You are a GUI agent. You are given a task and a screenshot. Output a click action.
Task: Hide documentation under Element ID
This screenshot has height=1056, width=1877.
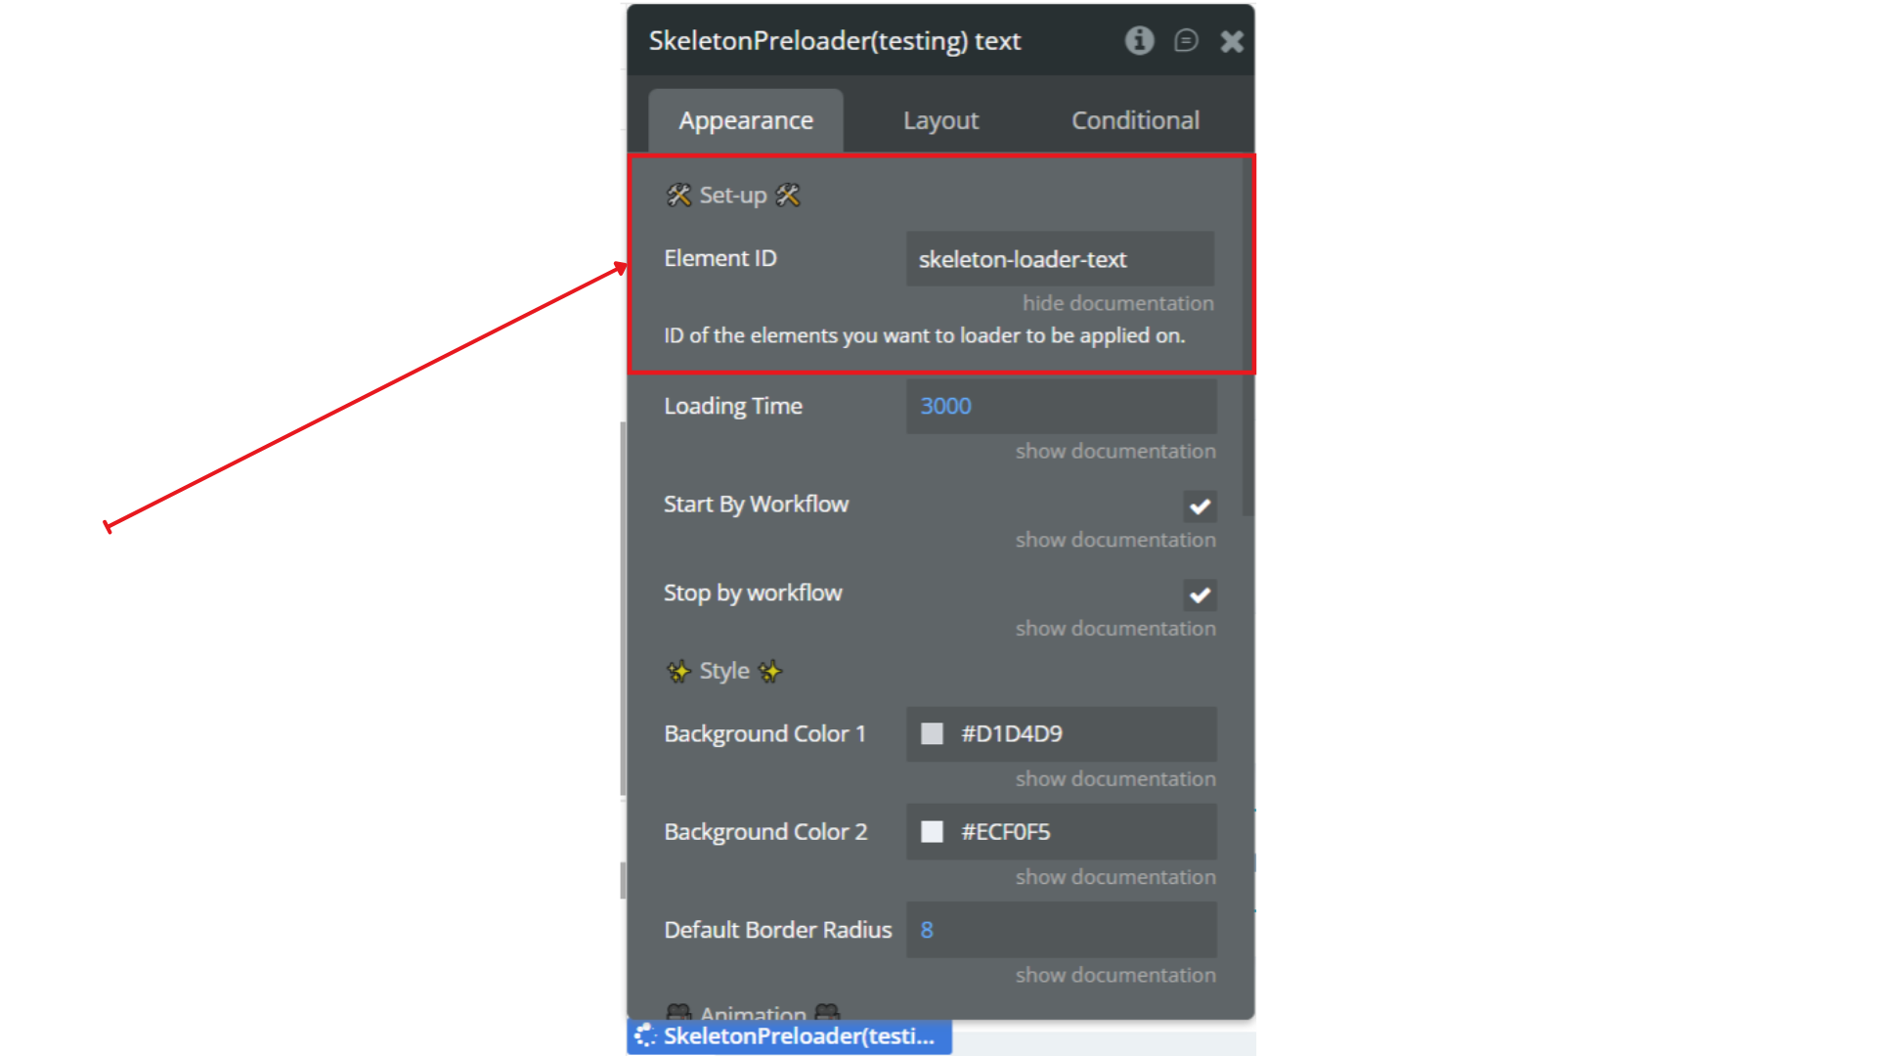point(1117,303)
